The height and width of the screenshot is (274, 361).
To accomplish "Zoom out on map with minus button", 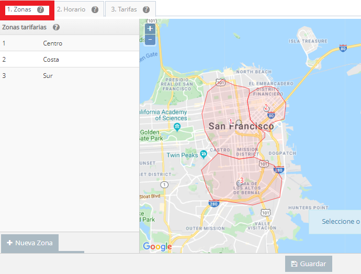I will pos(150,40).
